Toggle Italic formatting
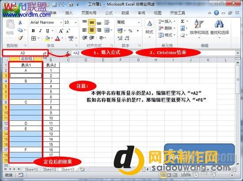This screenshot has width=243, height=181. coord(40,31)
